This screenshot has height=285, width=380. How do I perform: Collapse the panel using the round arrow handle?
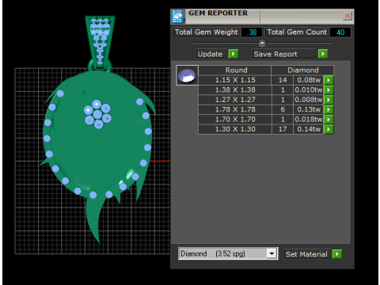tap(262, 43)
